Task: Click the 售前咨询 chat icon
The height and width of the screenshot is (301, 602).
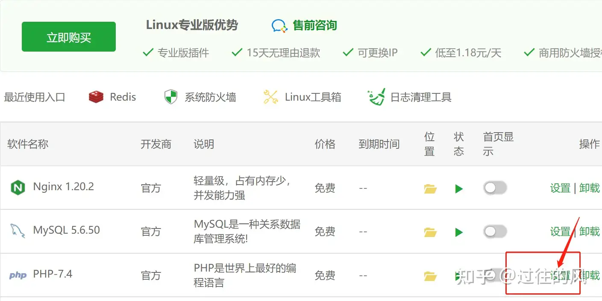Action: click(279, 26)
